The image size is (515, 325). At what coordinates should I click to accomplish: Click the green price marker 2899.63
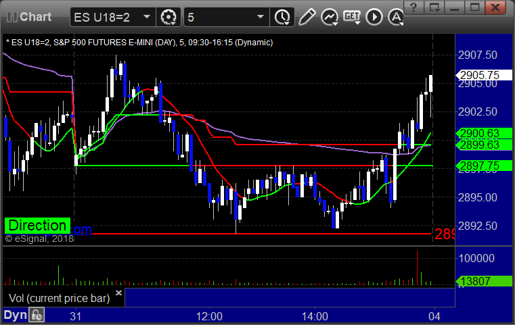click(x=483, y=145)
